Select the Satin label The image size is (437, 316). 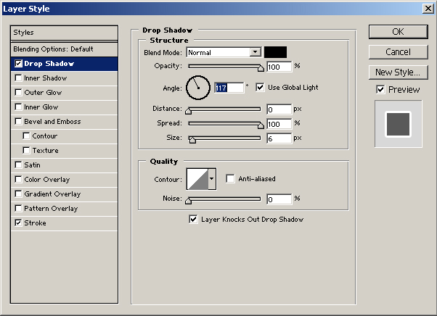point(33,165)
